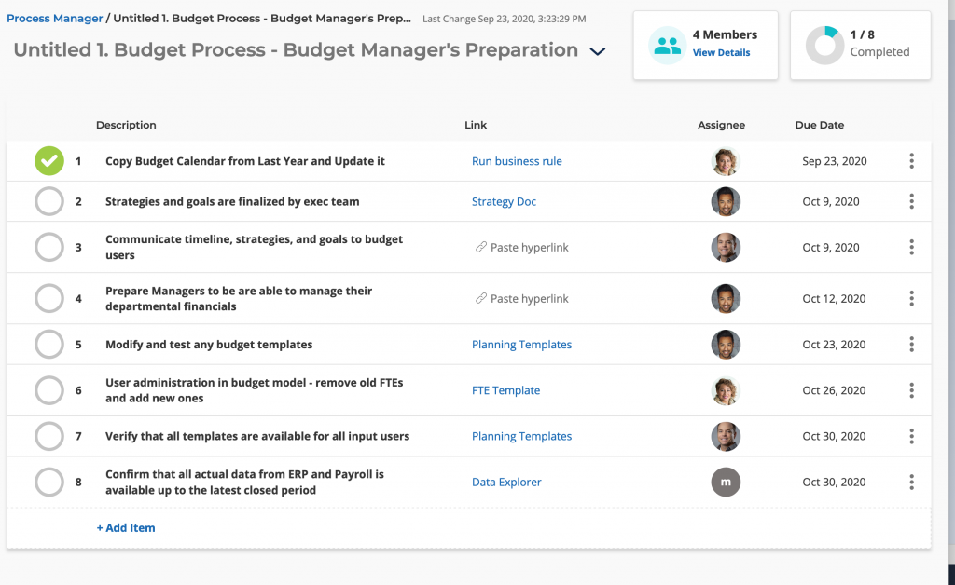Image resolution: width=955 pixels, height=585 pixels.
Task: Click the assignee avatar for task 6
Action: pos(726,391)
